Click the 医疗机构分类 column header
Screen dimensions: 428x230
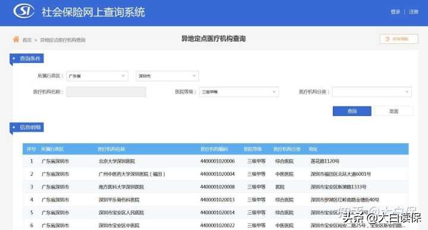(287, 149)
